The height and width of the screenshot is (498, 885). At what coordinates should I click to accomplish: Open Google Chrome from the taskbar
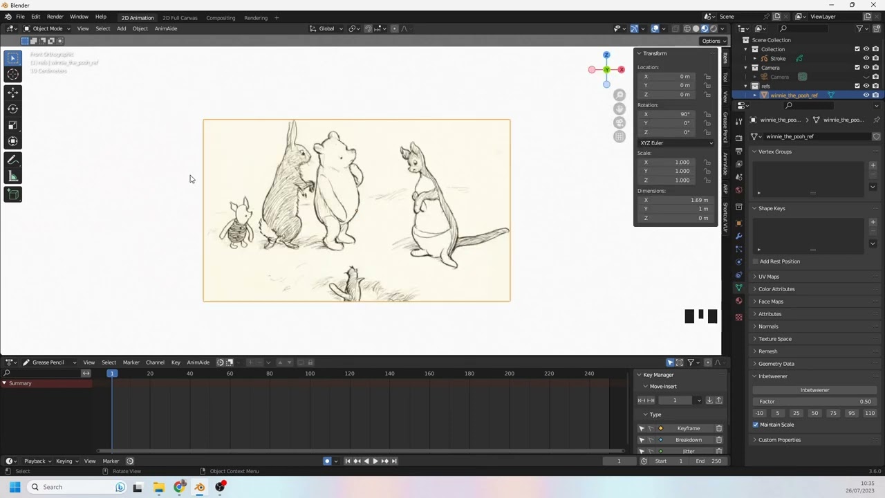point(179,487)
